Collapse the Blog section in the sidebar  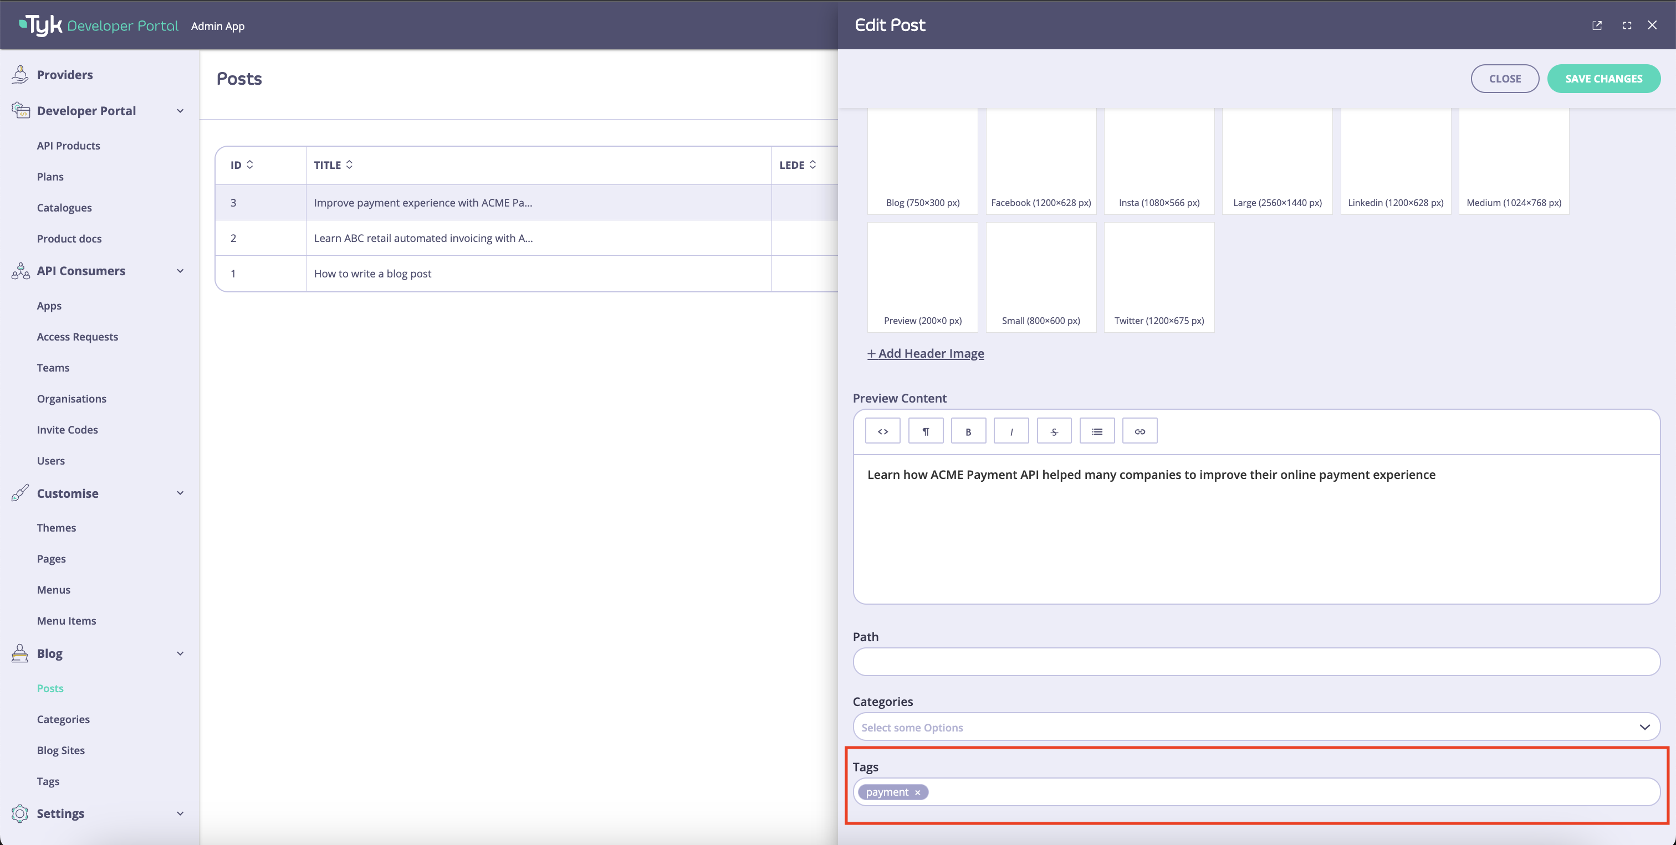(180, 653)
